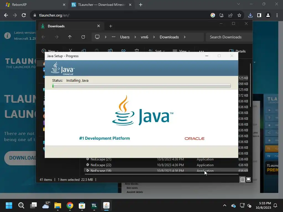Click Explorer vertical scrollbar
This screenshot has width=283, height=212.
tap(250, 85)
